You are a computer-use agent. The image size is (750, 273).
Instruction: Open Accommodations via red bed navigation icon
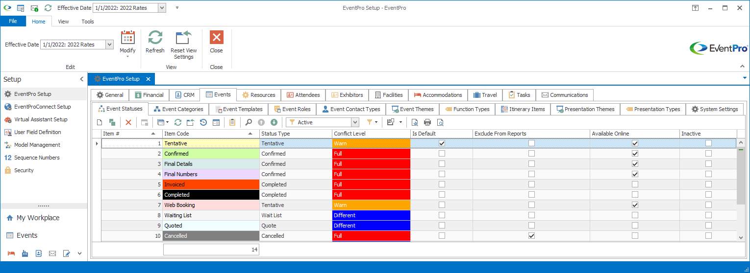pyautogui.click(x=11, y=253)
